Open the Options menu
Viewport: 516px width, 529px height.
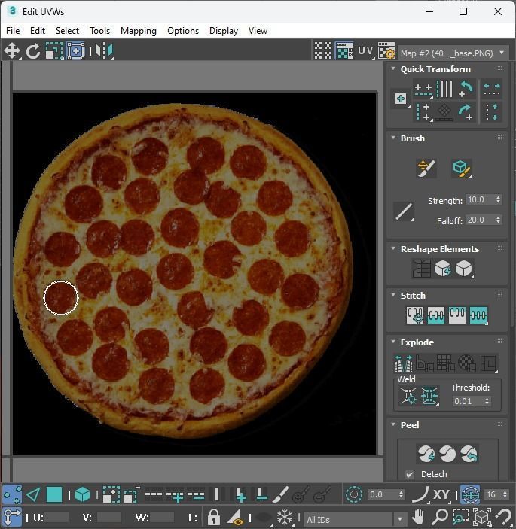coord(183,31)
